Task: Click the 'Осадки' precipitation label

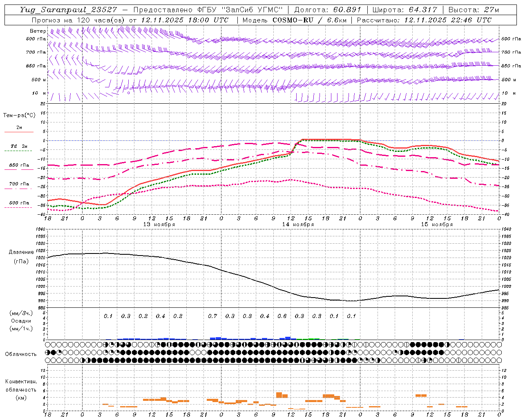Action: 21,321
